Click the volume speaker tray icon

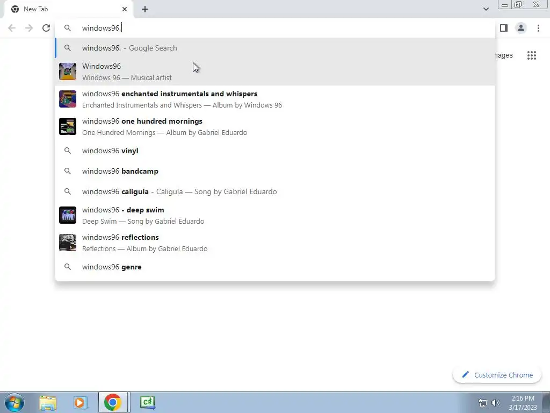click(496, 403)
